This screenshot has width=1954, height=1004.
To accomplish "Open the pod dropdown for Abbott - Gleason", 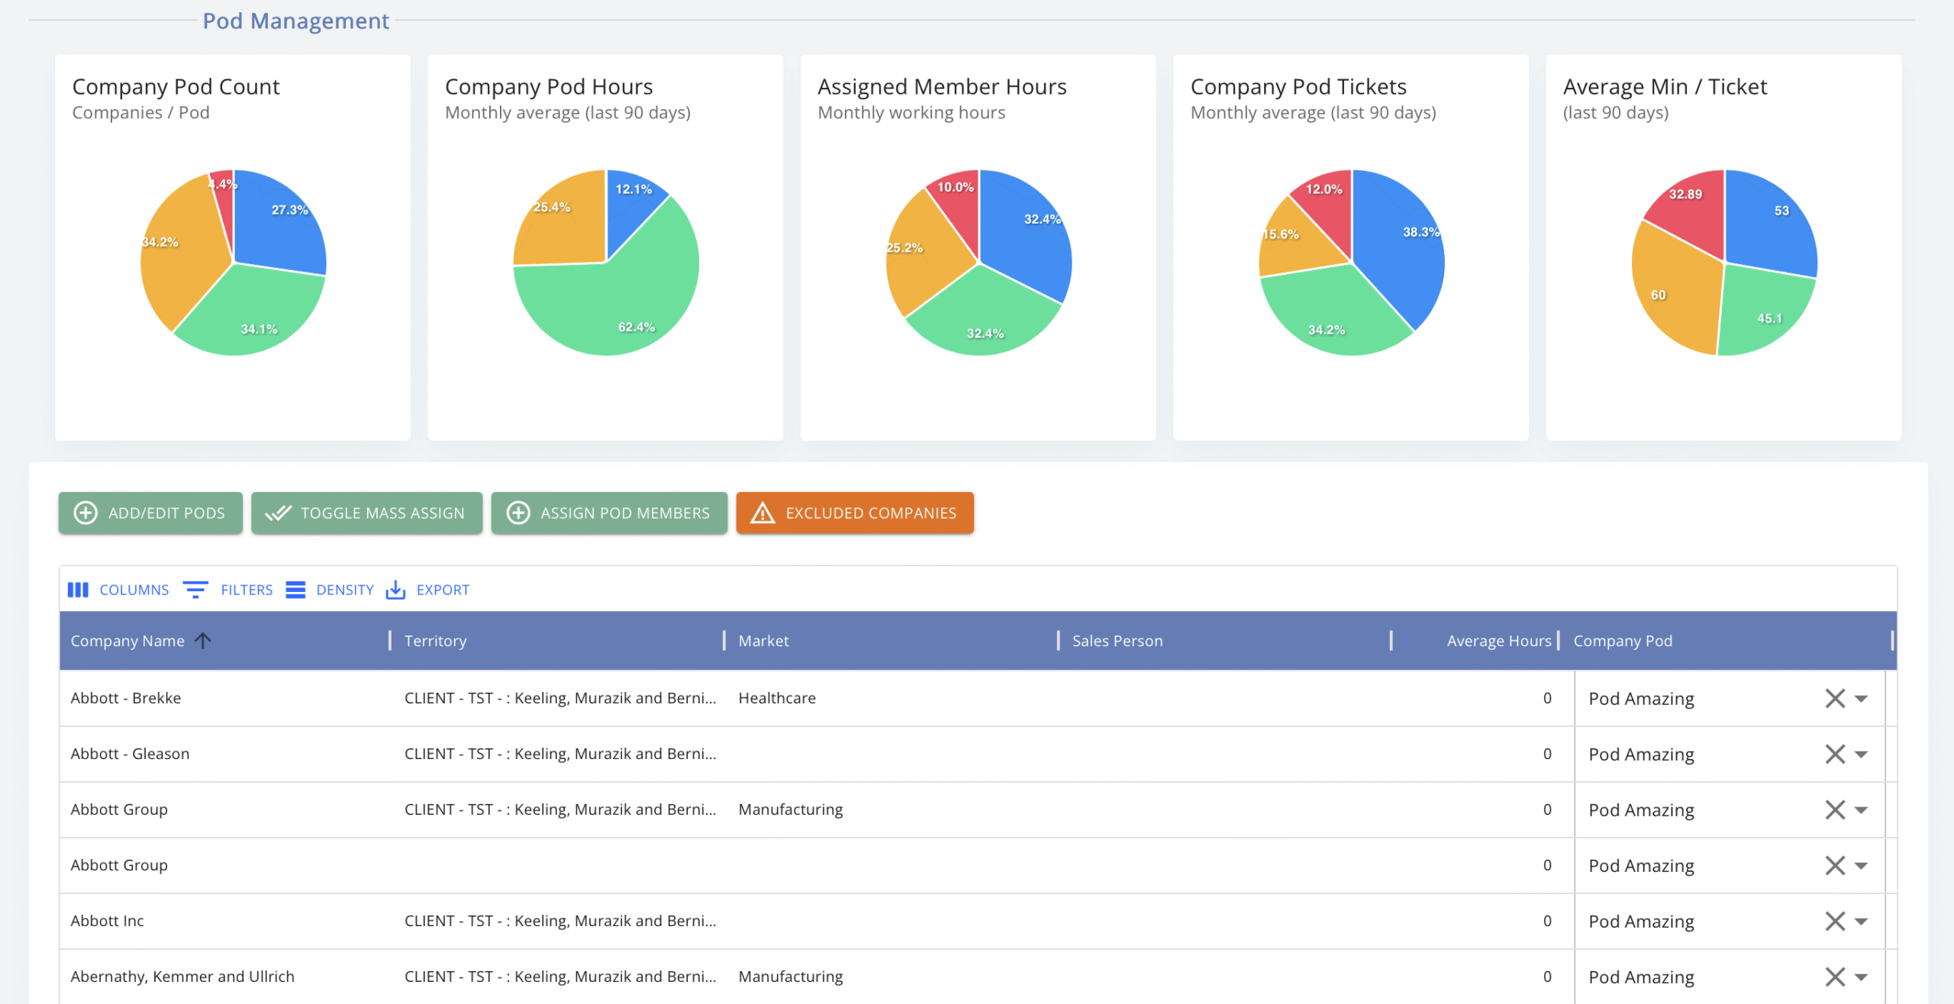I will (x=1862, y=755).
